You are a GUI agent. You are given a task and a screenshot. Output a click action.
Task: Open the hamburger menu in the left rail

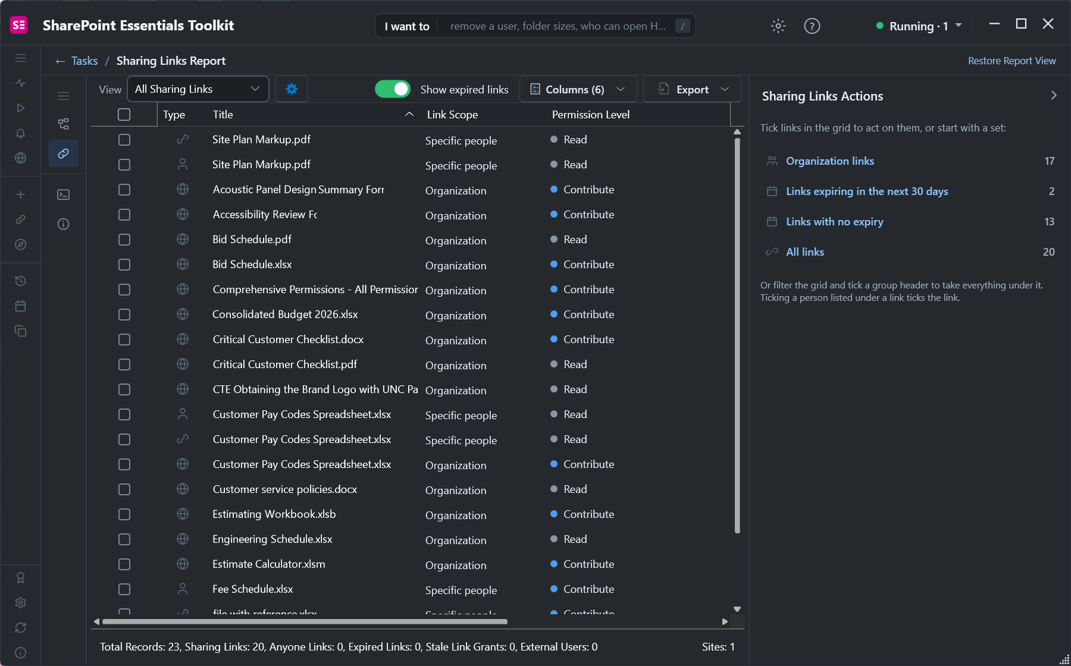[20, 58]
